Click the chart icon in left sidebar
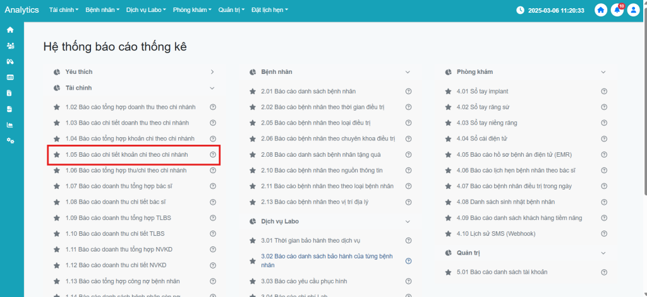The height and width of the screenshot is (297, 647). pos(10,124)
